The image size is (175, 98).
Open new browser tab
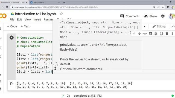coord(64,2)
